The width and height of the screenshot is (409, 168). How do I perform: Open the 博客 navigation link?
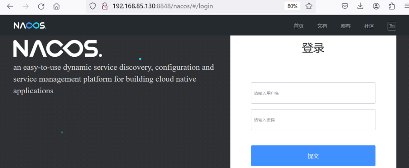coord(345,26)
